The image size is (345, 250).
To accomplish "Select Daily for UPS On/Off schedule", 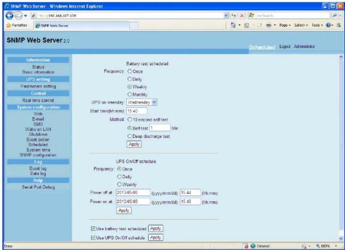I will coord(119,176).
